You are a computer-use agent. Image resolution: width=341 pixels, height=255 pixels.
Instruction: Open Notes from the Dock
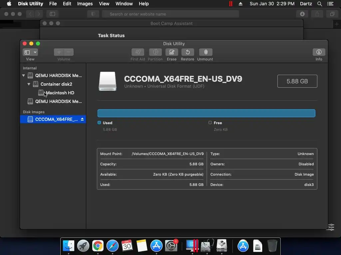coord(142,246)
